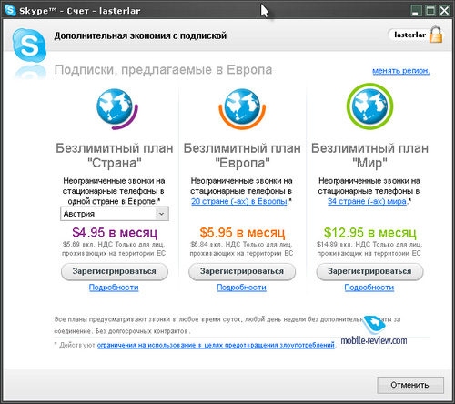Click the Отменить button
This screenshot has height=404, width=455.
[410, 385]
